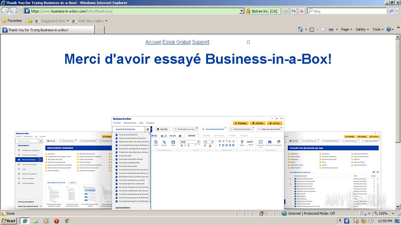Expand the address bar autocomplete dropdown
The width and height of the screenshot is (401, 225).
(x=242, y=11)
